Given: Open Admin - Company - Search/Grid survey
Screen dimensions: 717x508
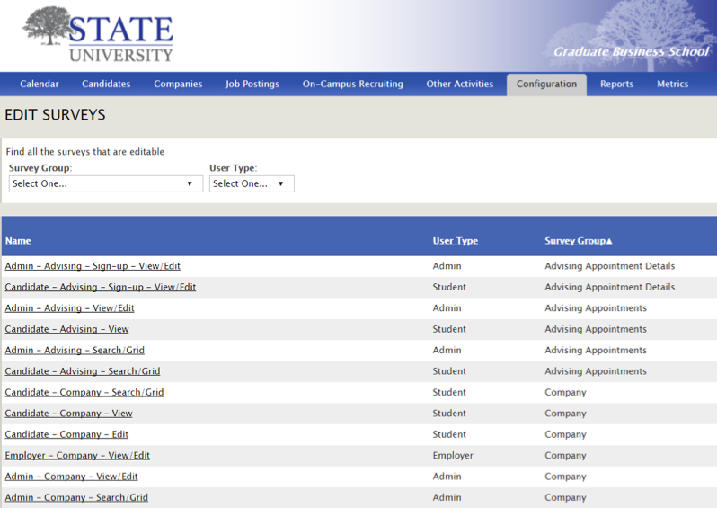Looking at the screenshot, I should [76, 497].
